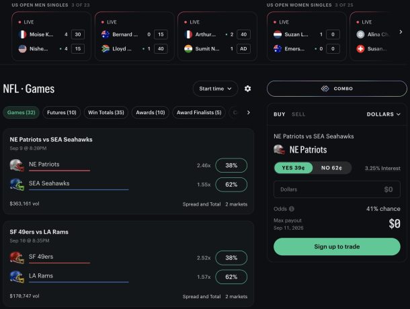Open the Moise K... live match card
The width and height of the screenshot is (410, 309).
point(51,36)
